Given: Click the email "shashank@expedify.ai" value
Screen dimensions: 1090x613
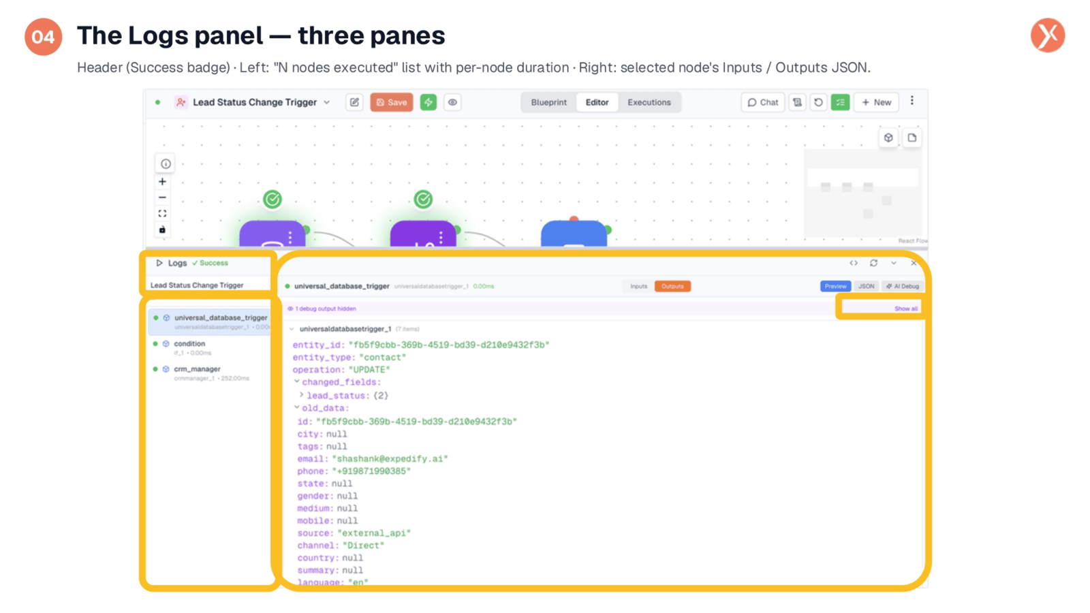Looking at the screenshot, I should click(x=390, y=459).
